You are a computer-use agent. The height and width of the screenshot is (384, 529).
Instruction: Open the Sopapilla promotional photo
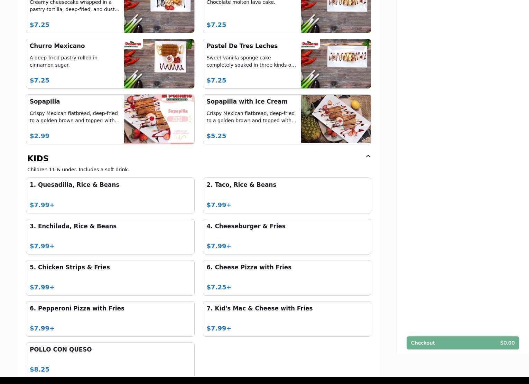point(159,119)
